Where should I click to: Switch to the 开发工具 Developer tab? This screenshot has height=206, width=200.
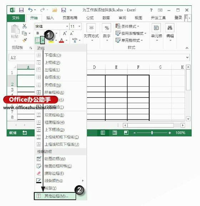158,18
